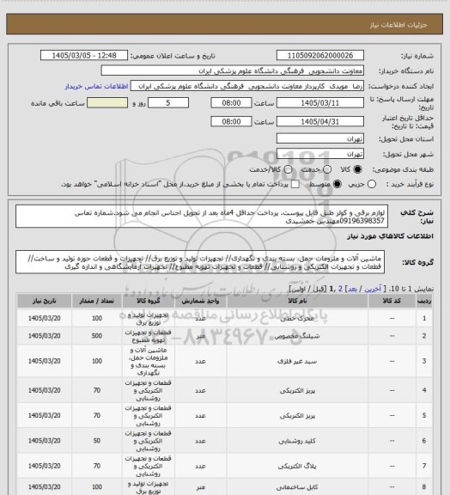Click the remaining days field showing 5
The width and height of the screenshot is (450, 495).
pyautogui.click(x=168, y=103)
